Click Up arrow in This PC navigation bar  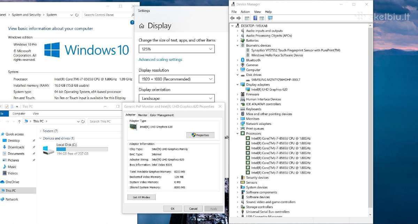tap(19, 121)
